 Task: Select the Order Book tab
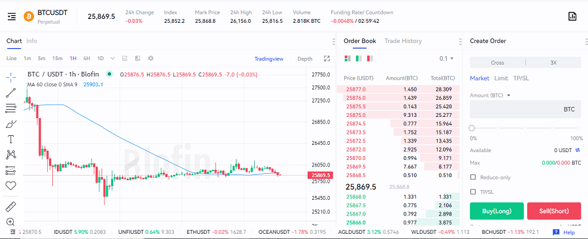coord(360,41)
